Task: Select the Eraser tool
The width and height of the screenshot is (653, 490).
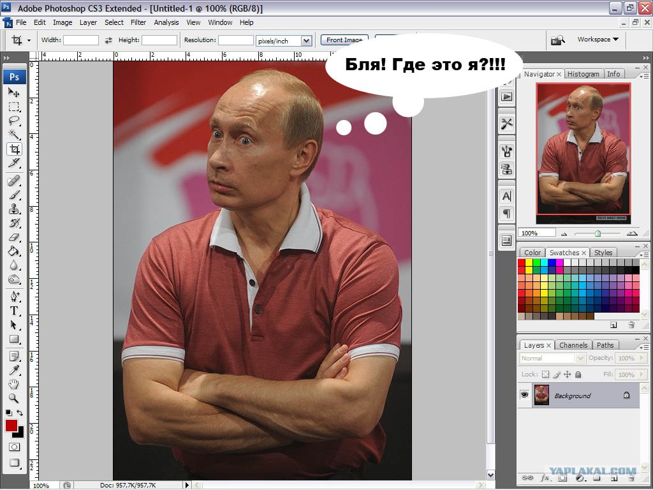Action: pos(14,237)
